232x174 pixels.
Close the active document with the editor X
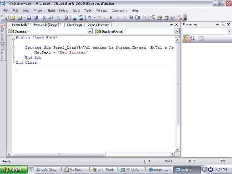click(x=177, y=25)
